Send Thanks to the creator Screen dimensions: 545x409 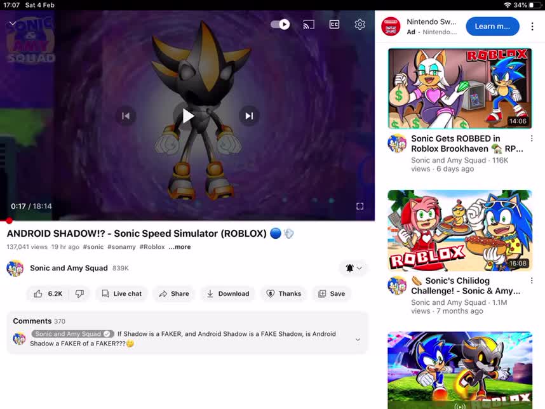(284, 293)
